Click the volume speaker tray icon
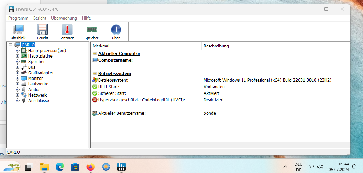 tap(320, 166)
